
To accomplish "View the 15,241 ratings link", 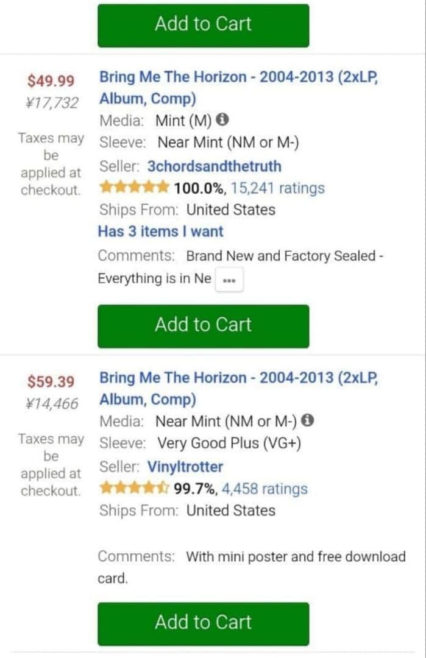I will [x=278, y=188].
